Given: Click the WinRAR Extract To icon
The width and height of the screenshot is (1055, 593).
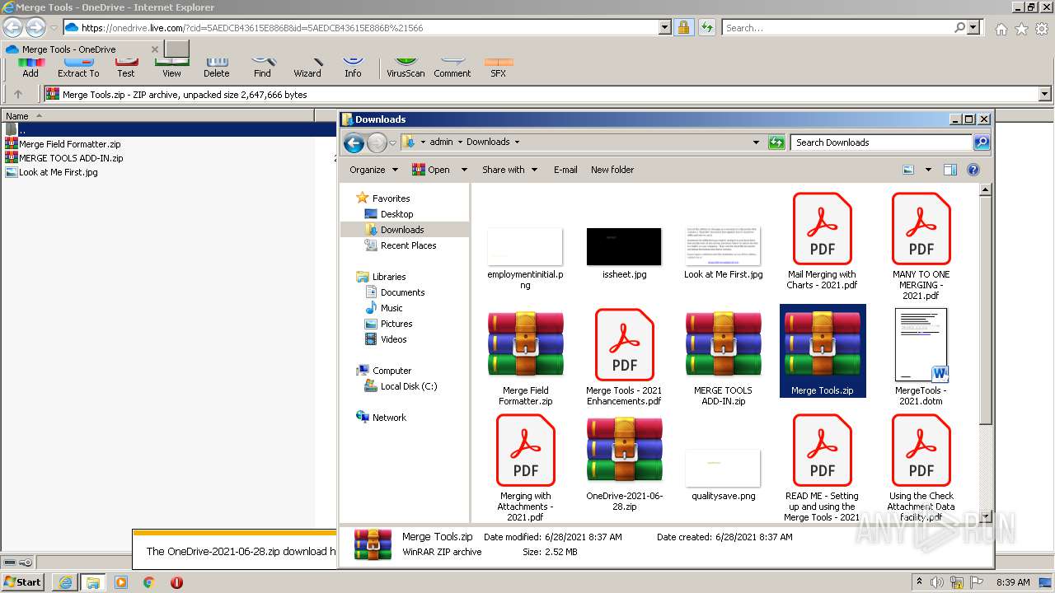Looking at the screenshot, I should coord(78,66).
